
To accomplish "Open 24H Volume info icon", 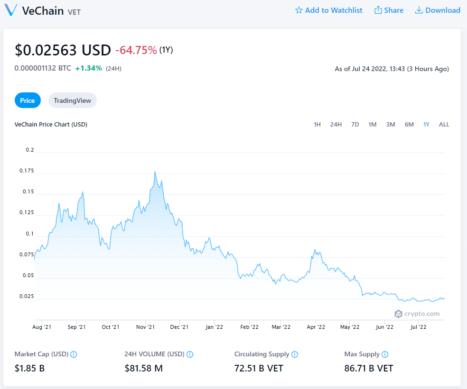I will pos(190,354).
